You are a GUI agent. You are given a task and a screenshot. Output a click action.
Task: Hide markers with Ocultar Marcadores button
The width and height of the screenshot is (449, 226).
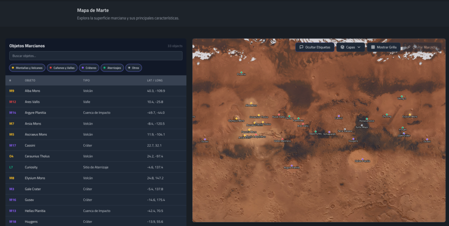click(423, 47)
